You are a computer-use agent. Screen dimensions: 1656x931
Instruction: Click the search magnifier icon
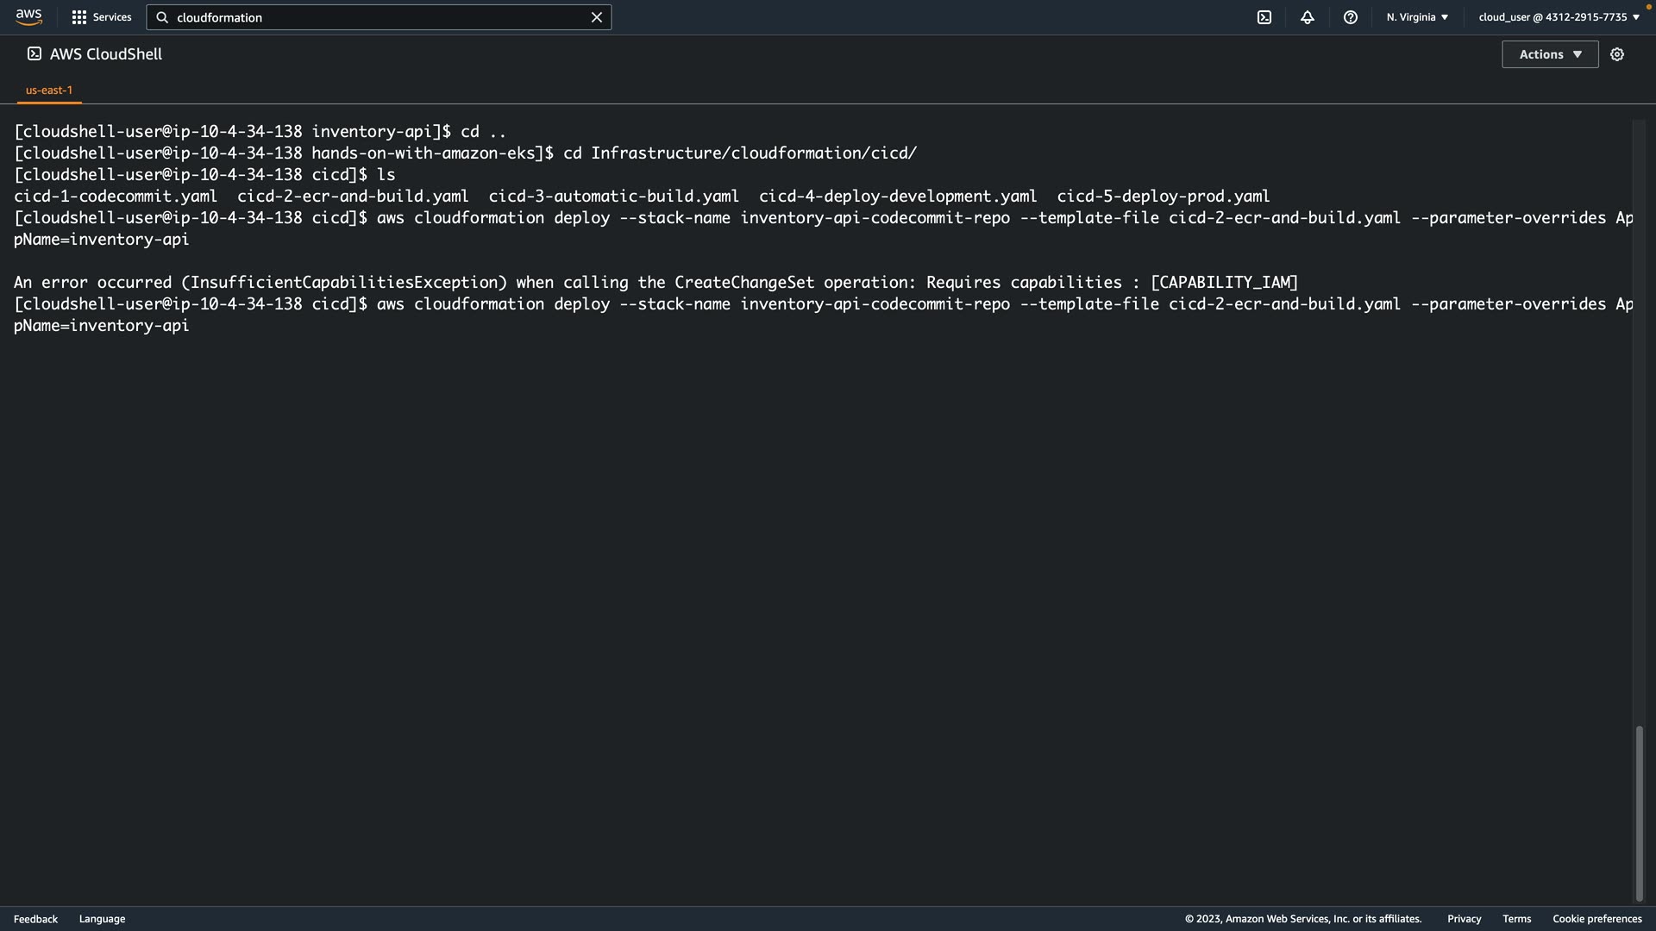162,17
